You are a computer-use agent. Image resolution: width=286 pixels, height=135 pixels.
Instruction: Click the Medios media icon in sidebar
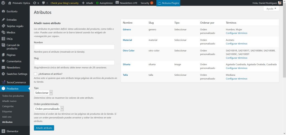[x=3, y=33]
